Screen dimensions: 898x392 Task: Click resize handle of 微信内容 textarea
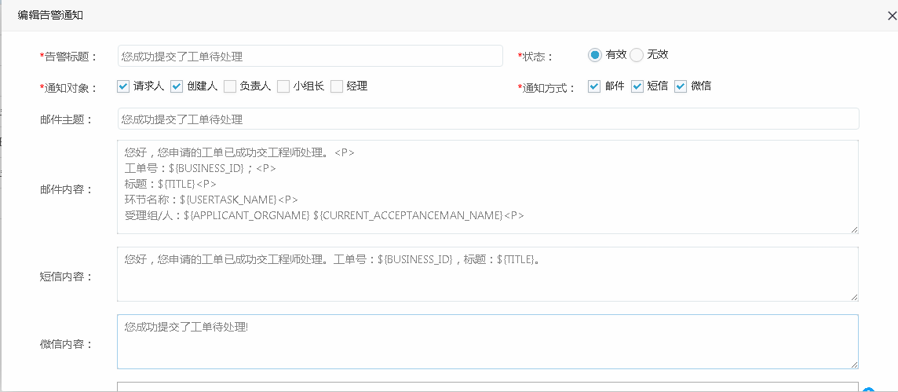pos(854,364)
